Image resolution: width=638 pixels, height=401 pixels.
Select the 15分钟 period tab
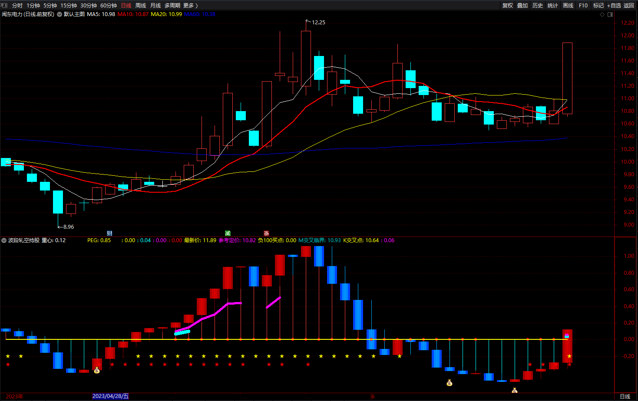(69, 5)
